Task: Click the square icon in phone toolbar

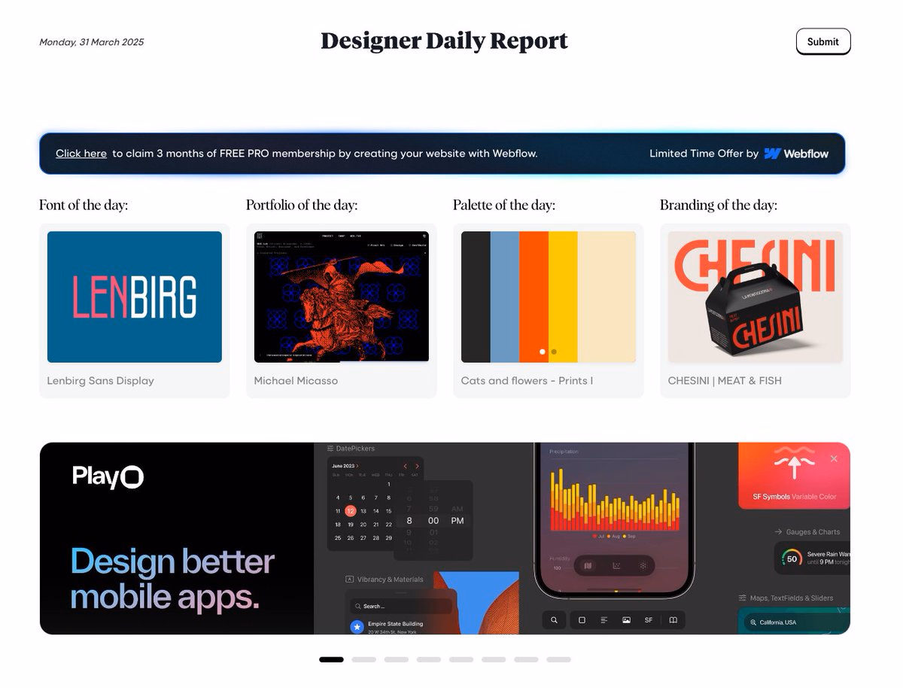Action: (x=582, y=620)
